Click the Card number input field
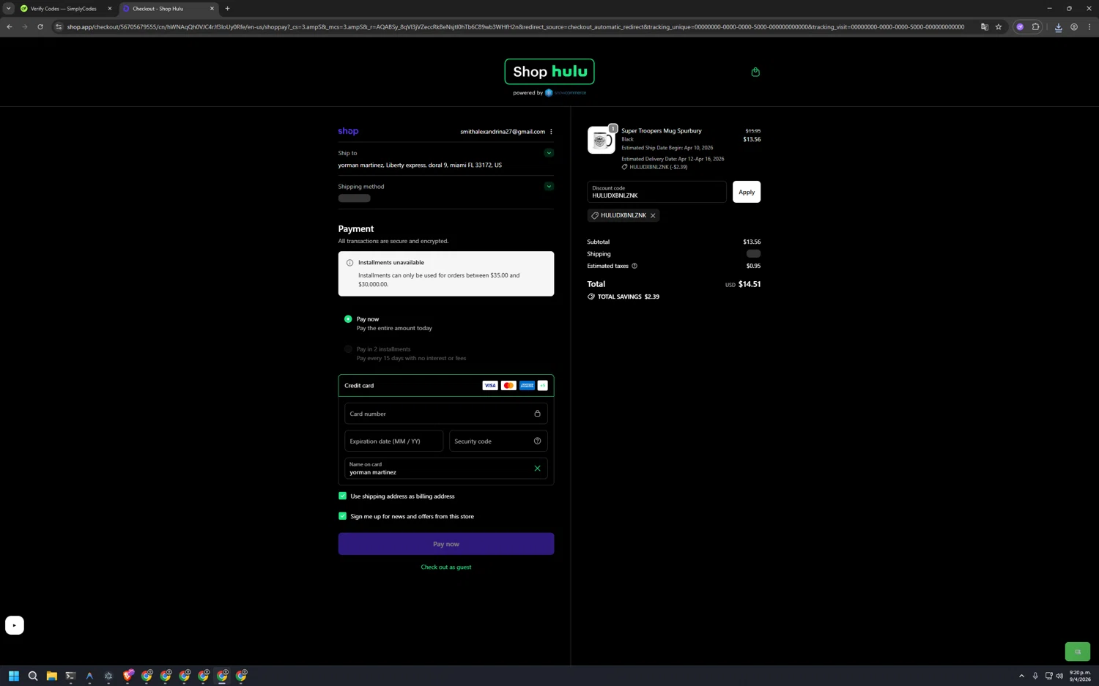Viewport: 1099px width, 686px height. pos(446,414)
